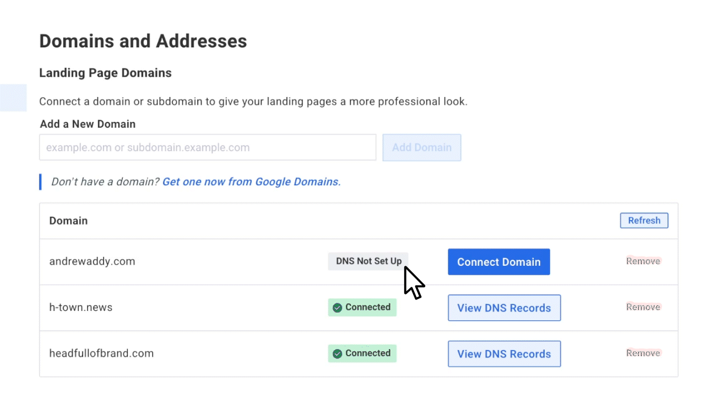Click the Domain column header
The height and width of the screenshot is (397, 705).
[x=68, y=221]
